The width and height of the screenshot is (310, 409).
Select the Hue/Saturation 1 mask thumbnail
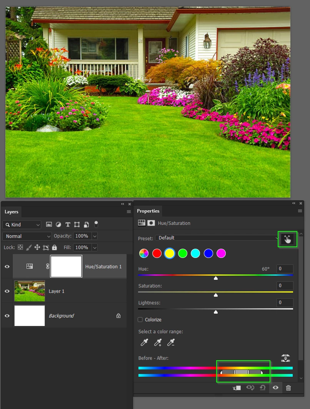point(66,266)
